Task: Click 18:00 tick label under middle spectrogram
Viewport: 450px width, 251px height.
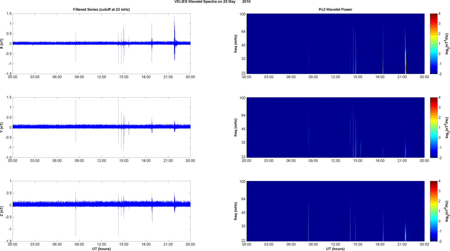Action: pos(380,161)
